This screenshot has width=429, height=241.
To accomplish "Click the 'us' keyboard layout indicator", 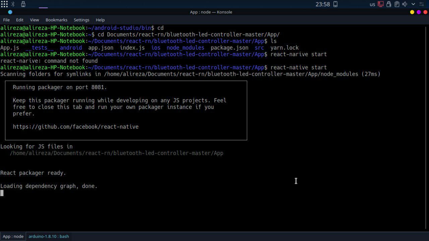I will [372, 5].
